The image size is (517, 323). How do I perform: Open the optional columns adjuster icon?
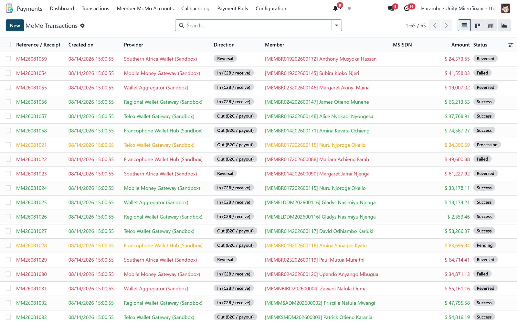511,45
